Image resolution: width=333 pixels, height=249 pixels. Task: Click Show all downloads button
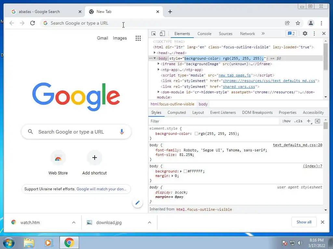(x=304, y=222)
